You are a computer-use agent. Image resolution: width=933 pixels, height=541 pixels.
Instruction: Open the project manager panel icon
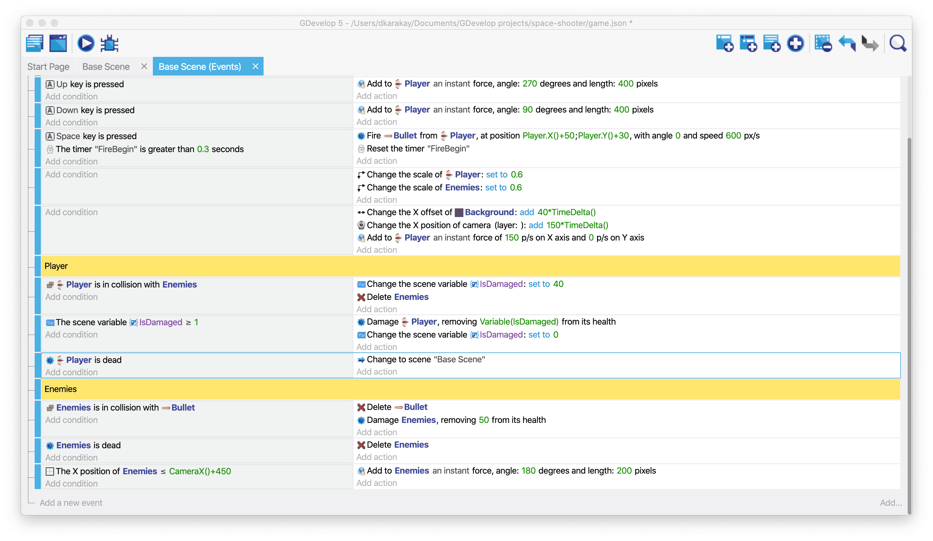35,43
